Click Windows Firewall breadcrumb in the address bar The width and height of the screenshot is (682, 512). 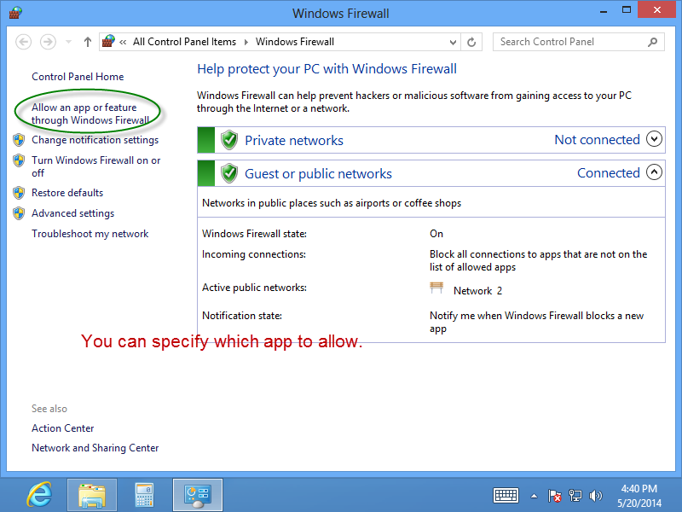point(295,42)
